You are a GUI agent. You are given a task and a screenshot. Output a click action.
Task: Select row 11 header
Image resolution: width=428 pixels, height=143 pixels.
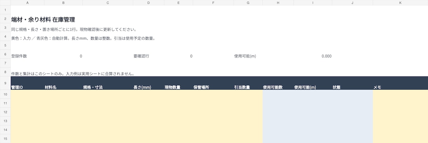tap(5, 103)
